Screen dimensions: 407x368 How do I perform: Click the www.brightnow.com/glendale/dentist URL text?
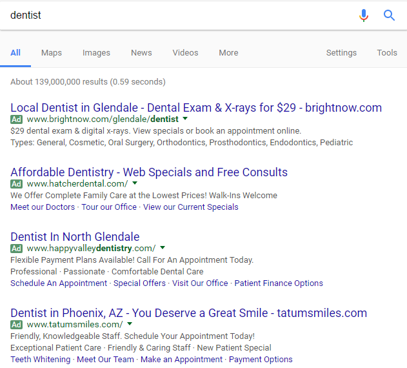103,119
